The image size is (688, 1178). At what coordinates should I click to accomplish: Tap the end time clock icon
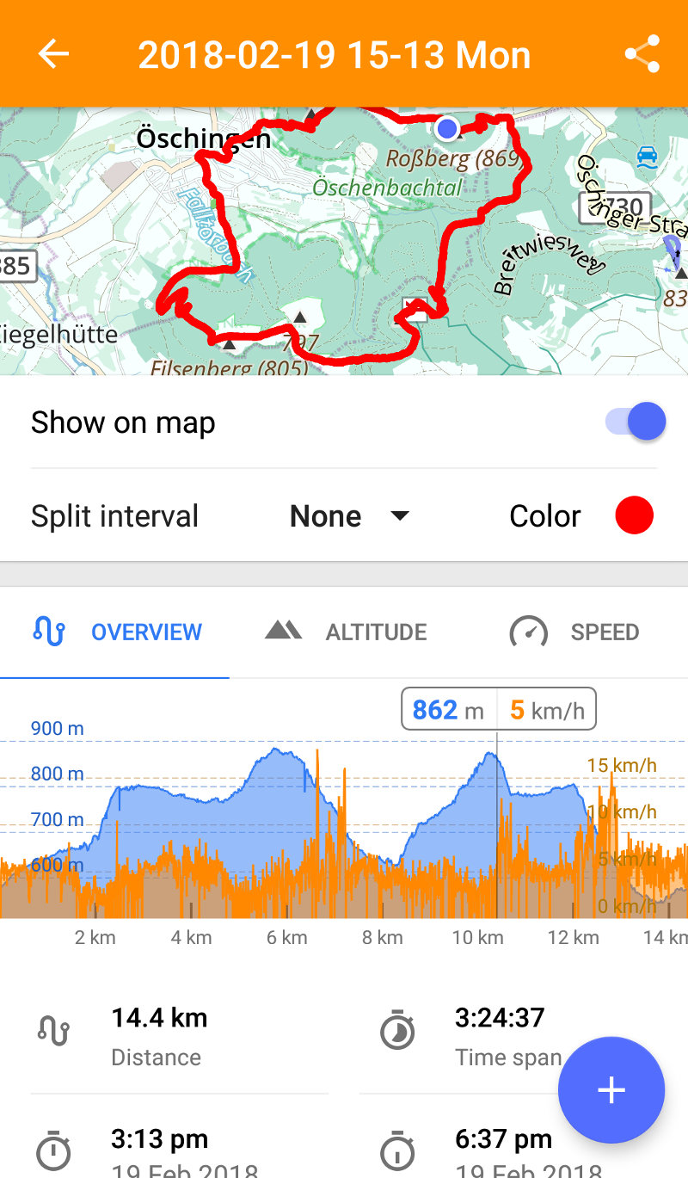pyautogui.click(x=396, y=1151)
